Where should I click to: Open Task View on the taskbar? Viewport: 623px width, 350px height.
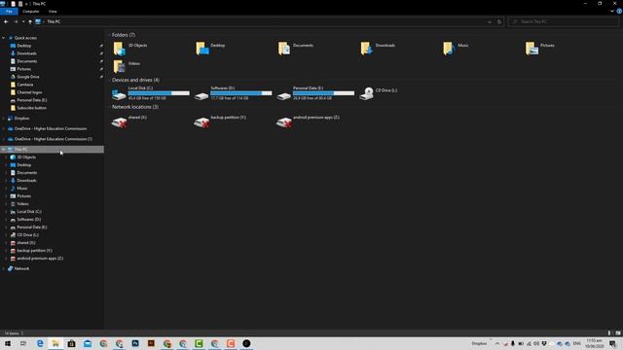tap(23, 343)
